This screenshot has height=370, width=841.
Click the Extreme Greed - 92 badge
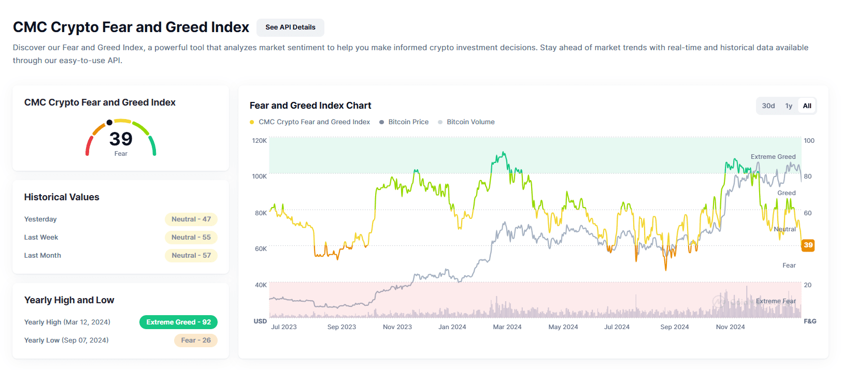point(178,322)
